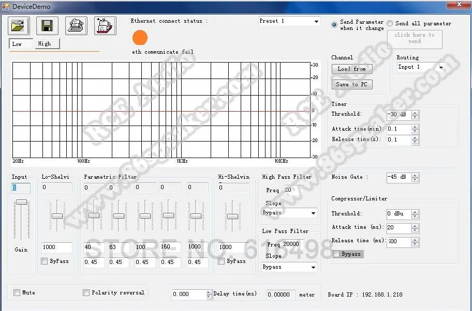The height and width of the screenshot is (311, 472).
Task: Increase Compressor/Limiter Threshold value
Action: click(x=415, y=212)
